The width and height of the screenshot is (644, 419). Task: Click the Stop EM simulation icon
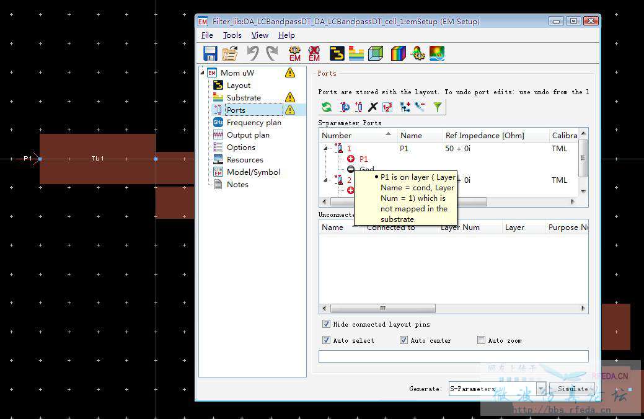(x=314, y=53)
